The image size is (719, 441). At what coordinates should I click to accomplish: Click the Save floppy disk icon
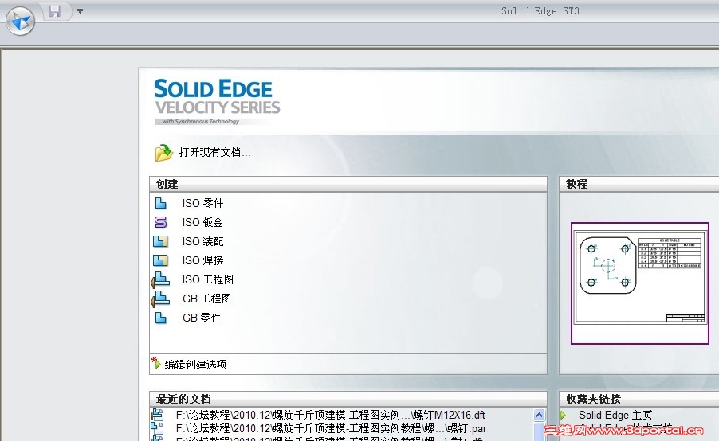tap(55, 11)
